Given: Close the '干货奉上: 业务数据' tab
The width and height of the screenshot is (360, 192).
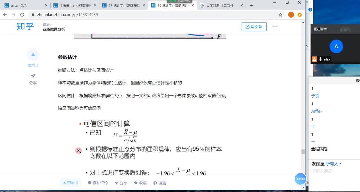Looking at the screenshot, I should point(95,5).
